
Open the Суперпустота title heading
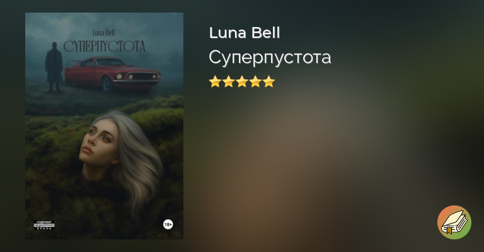pos(270,57)
